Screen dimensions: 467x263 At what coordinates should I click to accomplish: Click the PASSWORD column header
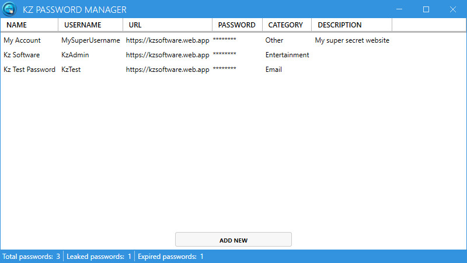[x=236, y=25]
